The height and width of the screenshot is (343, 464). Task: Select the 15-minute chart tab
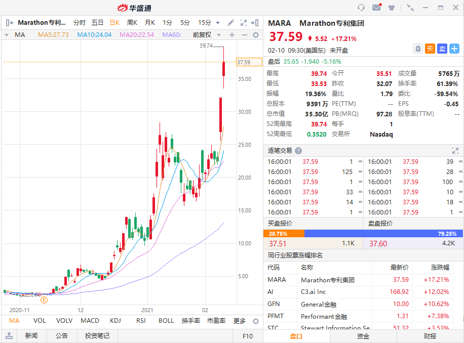pyautogui.click(x=205, y=22)
